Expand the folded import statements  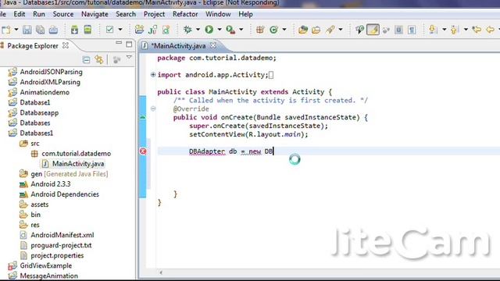[153, 75]
